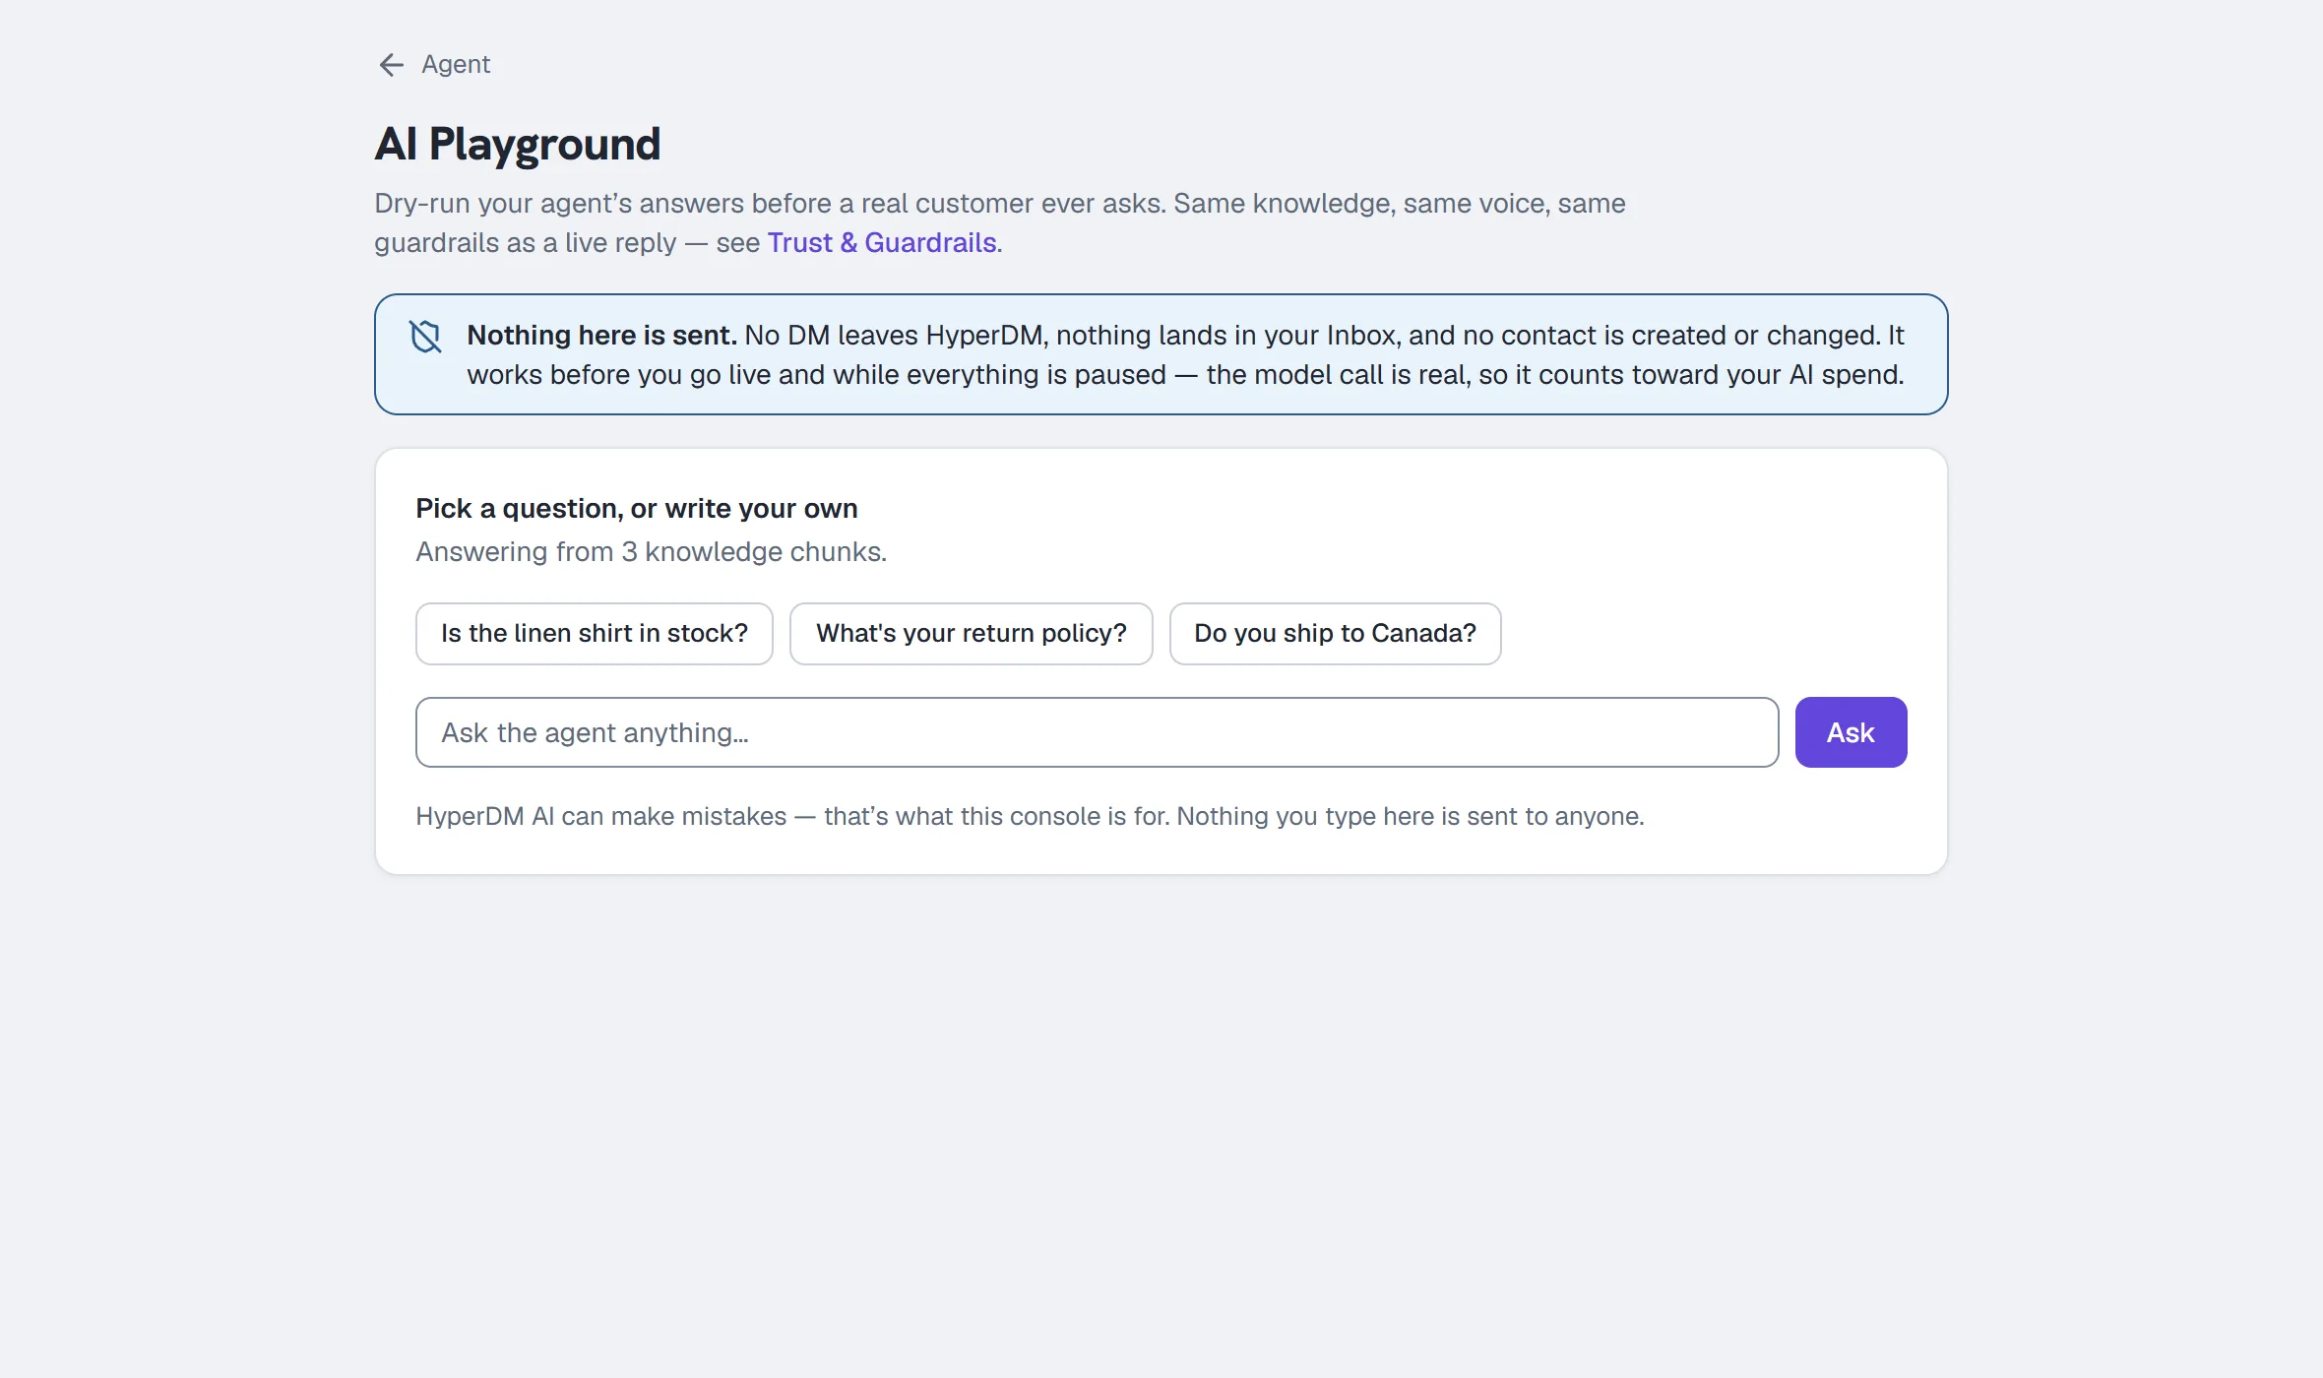
Task: Focus the 'Ask the agent anything…' input field
Action: pyautogui.click(x=1097, y=732)
